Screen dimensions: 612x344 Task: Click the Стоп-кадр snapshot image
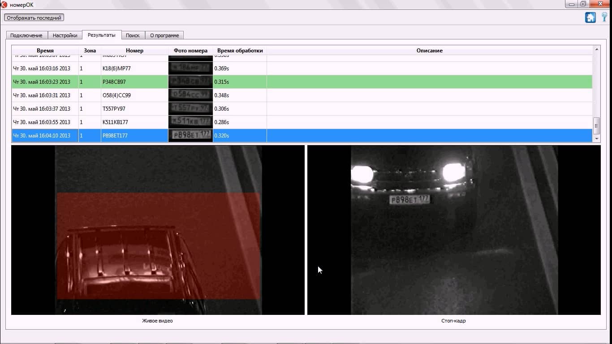pos(454,230)
